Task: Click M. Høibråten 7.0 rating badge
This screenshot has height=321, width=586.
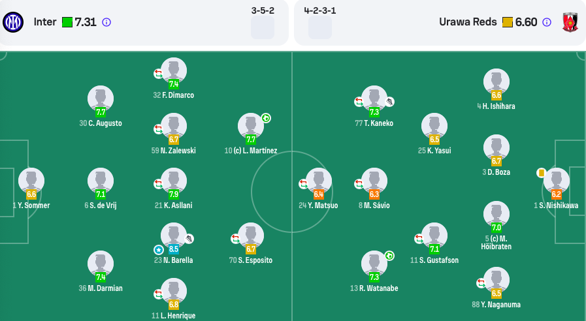Action: tap(496, 227)
